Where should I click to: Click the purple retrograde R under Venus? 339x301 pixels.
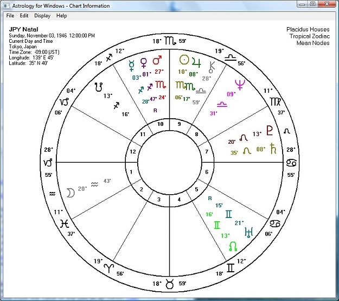click(x=155, y=111)
